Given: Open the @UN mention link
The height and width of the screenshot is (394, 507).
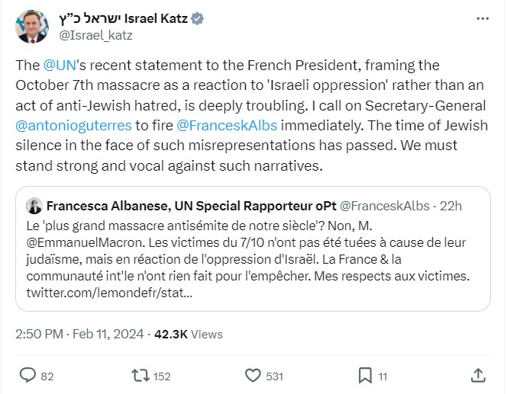Looking at the screenshot, I should click(58, 66).
